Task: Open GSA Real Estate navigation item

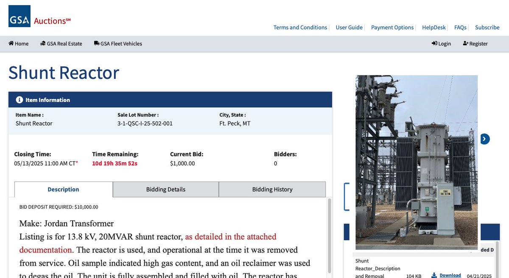Action: point(62,44)
